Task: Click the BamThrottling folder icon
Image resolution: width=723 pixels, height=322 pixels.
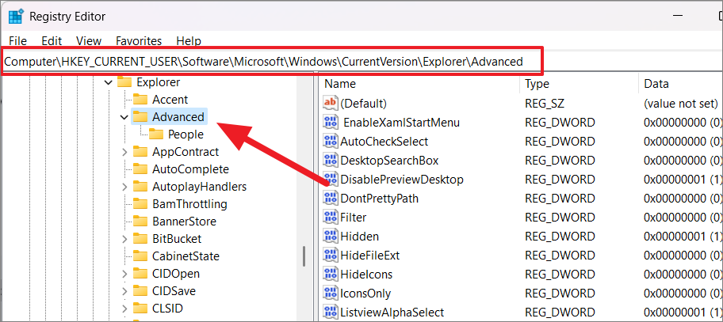Action: coord(140,204)
